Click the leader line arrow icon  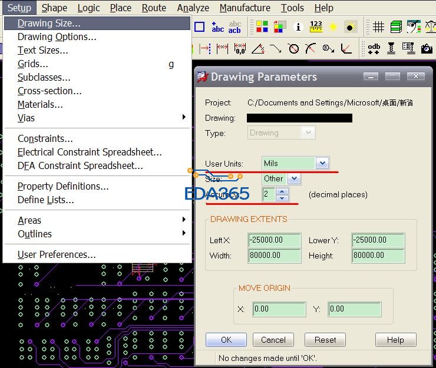click(276, 49)
